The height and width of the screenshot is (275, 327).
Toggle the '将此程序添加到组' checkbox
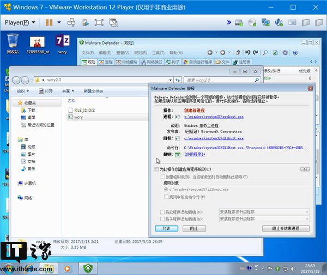pyautogui.click(x=163, y=211)
